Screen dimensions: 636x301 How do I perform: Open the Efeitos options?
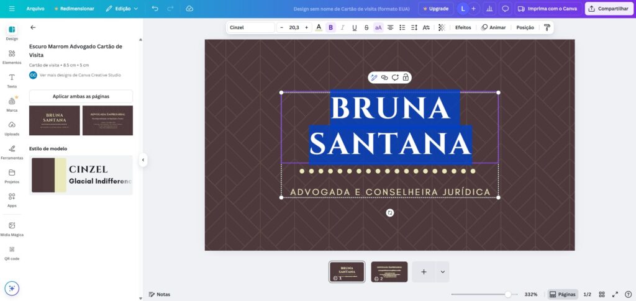tap(463, 27)
